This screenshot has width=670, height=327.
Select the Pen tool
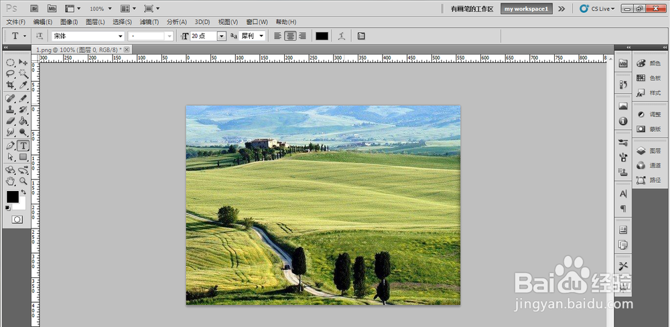(x=11, y=146)
